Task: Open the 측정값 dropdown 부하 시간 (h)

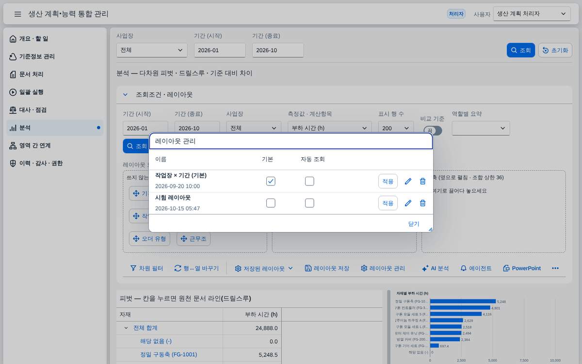Action: coord(329,128)
